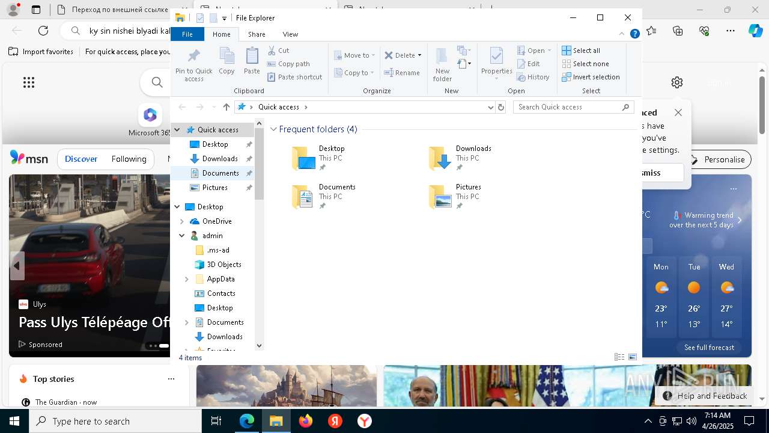Click the Rename command
Screen dimensions: 769x433
pos(402,73)
